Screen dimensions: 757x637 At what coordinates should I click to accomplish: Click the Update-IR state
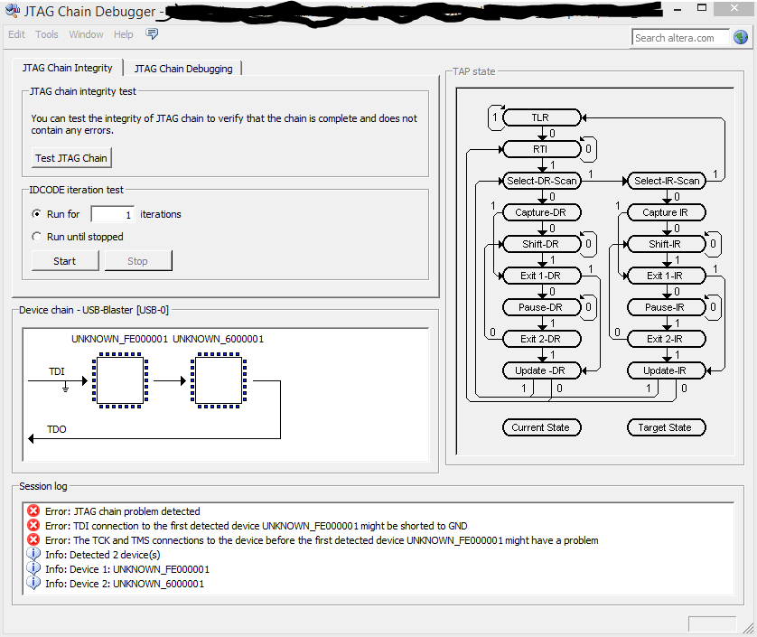(667, 370)
